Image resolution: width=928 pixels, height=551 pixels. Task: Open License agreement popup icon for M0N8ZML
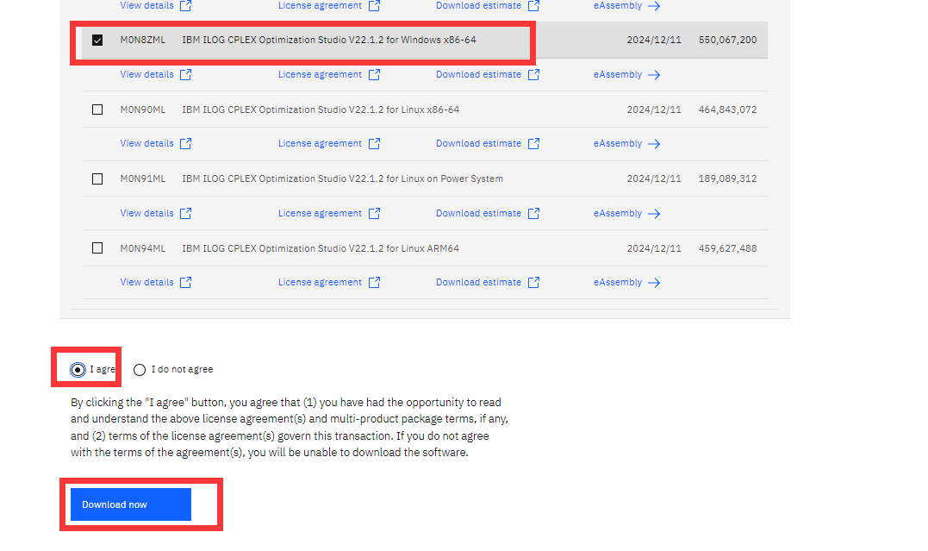tap(374, 75)
